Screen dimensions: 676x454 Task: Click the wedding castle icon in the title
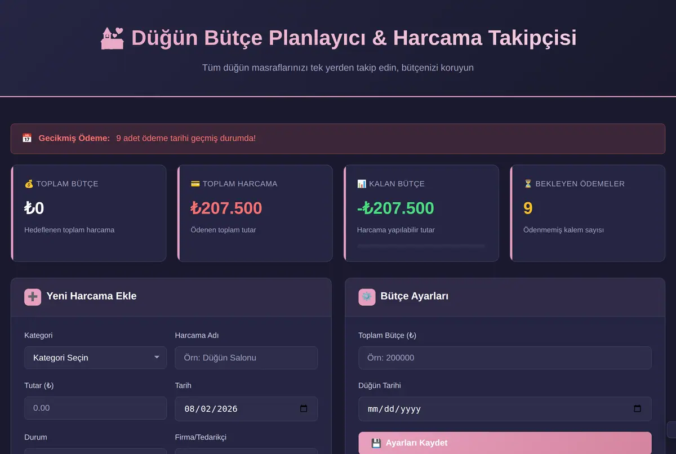[x=112, y=38]
